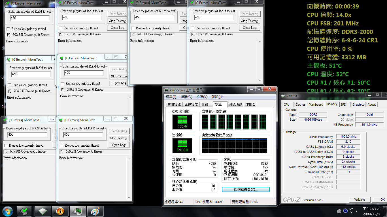Enable low priority thread in 671.6% MemTest
Viewport: 387px width, 217px height.
[x=60, y=28]
